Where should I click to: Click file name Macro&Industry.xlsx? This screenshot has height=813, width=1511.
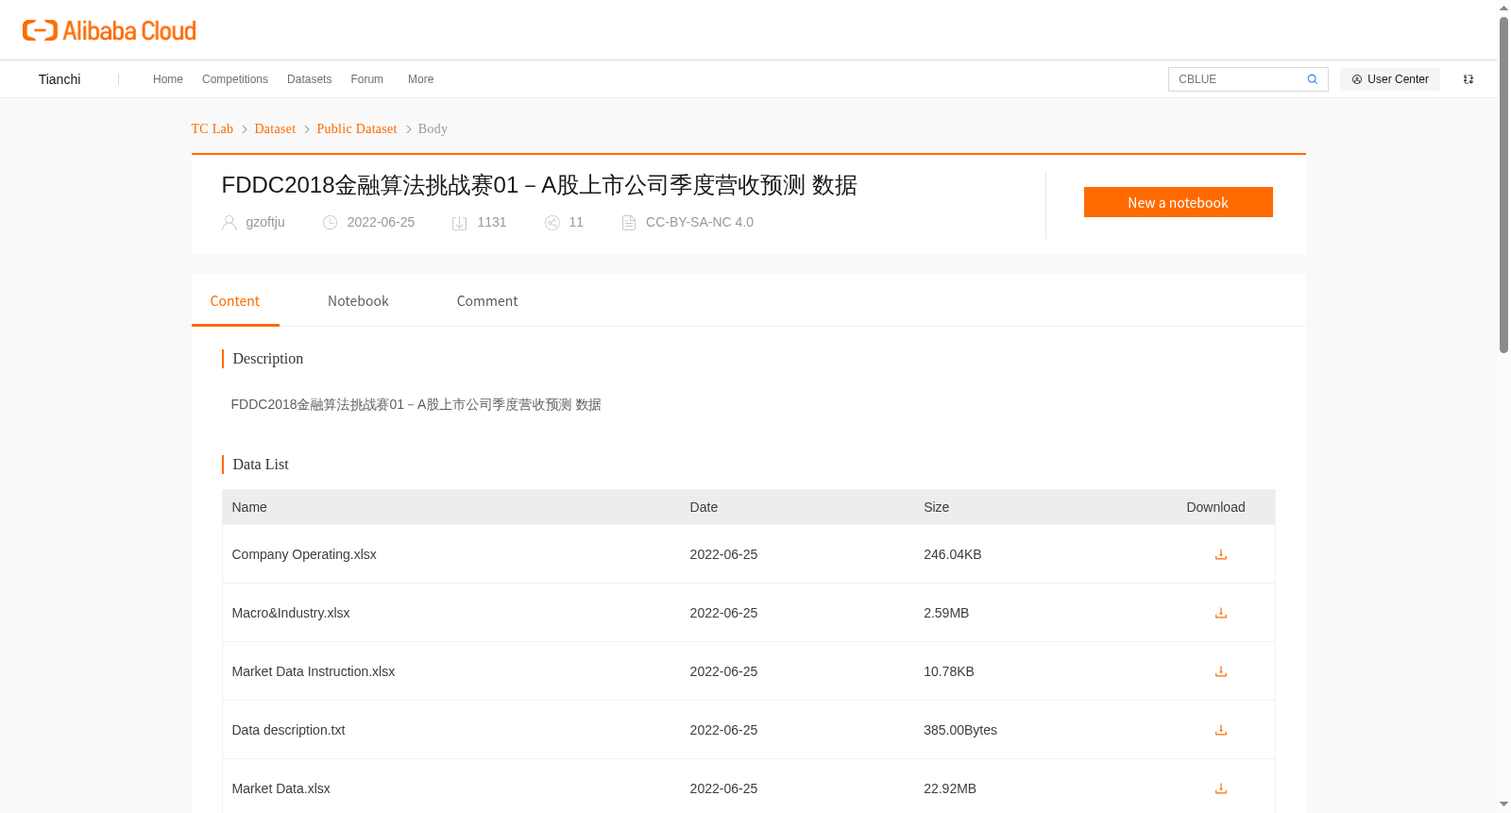tap(291, 613)
